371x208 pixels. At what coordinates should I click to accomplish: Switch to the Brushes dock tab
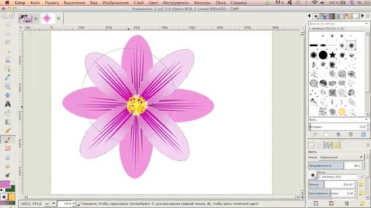(315, 16)
